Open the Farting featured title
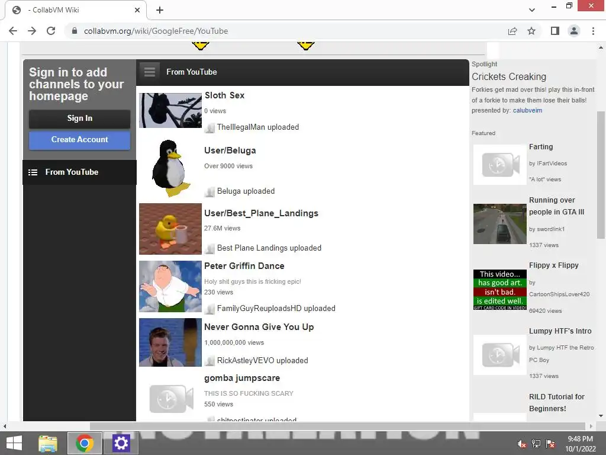This screenshot has width=606, height=455. click(x=541, y=147)
